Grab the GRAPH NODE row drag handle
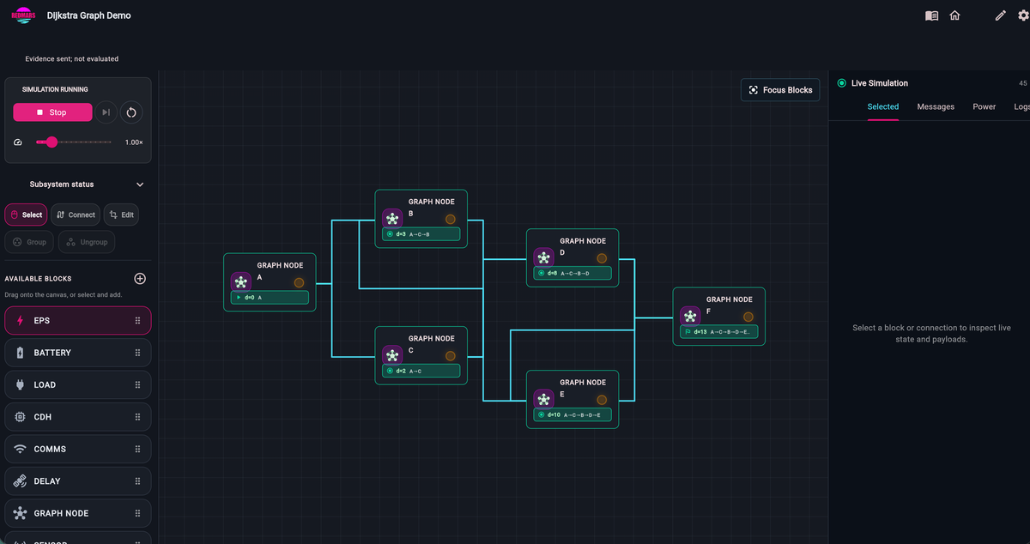The width and height of the screenshot is (1030, 544). 137,513
